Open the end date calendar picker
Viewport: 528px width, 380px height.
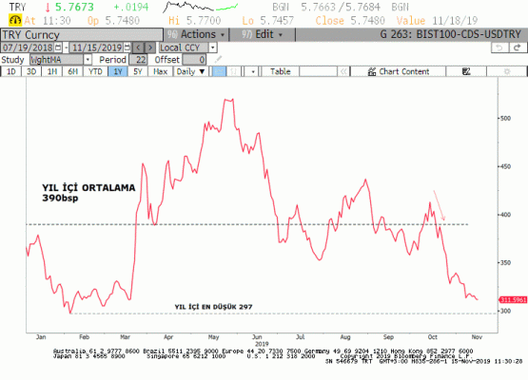point(127,47)
